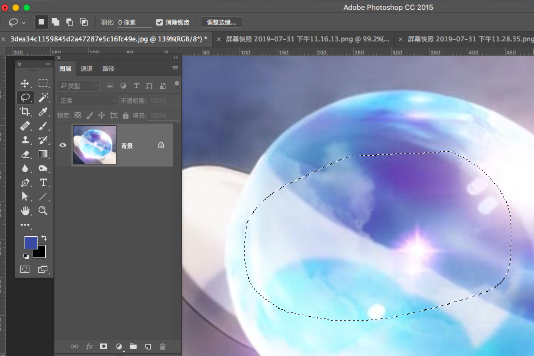The height and width of the screenshot is (356, 534).
Task: Select the Clone Stamp tool
Action: [25, 140]
